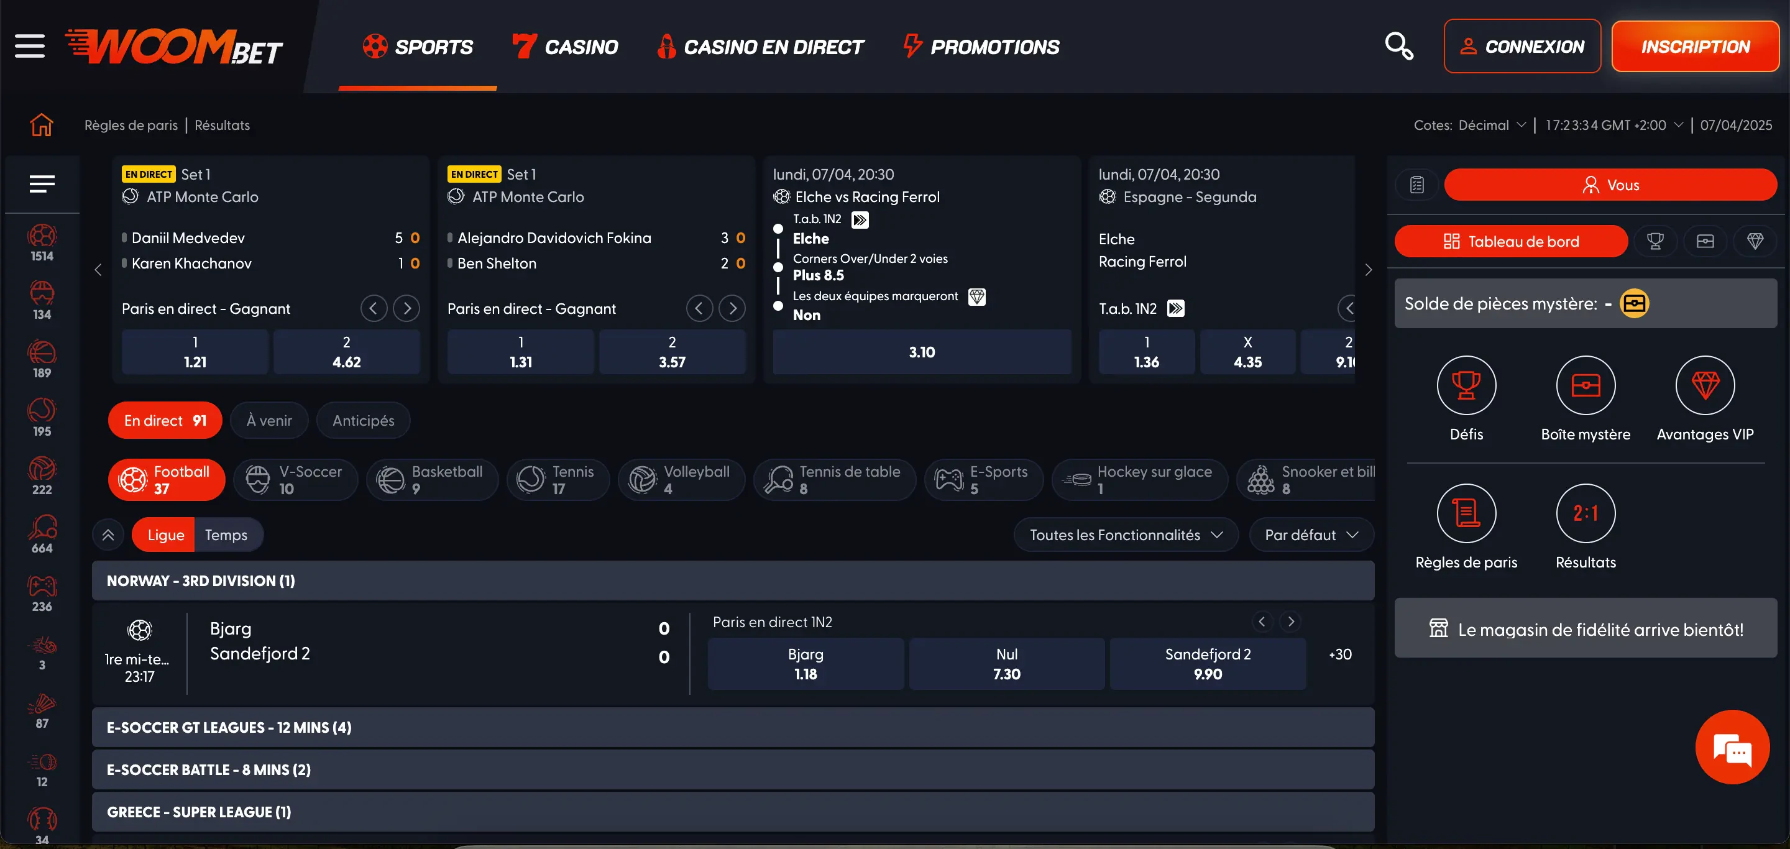
Task: Open mystery box icon in dashboard tabs
Action: pyautogui.click(x=1705, y=241)
